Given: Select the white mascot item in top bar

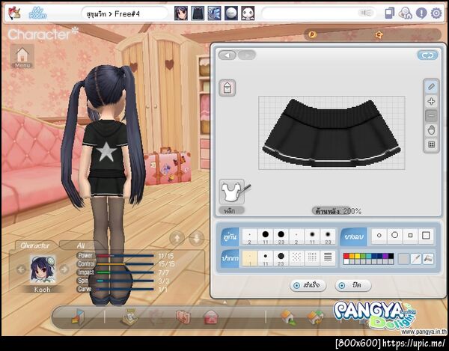Looking at the screenshot, I should pyautogui.click(x=248, y=13).
